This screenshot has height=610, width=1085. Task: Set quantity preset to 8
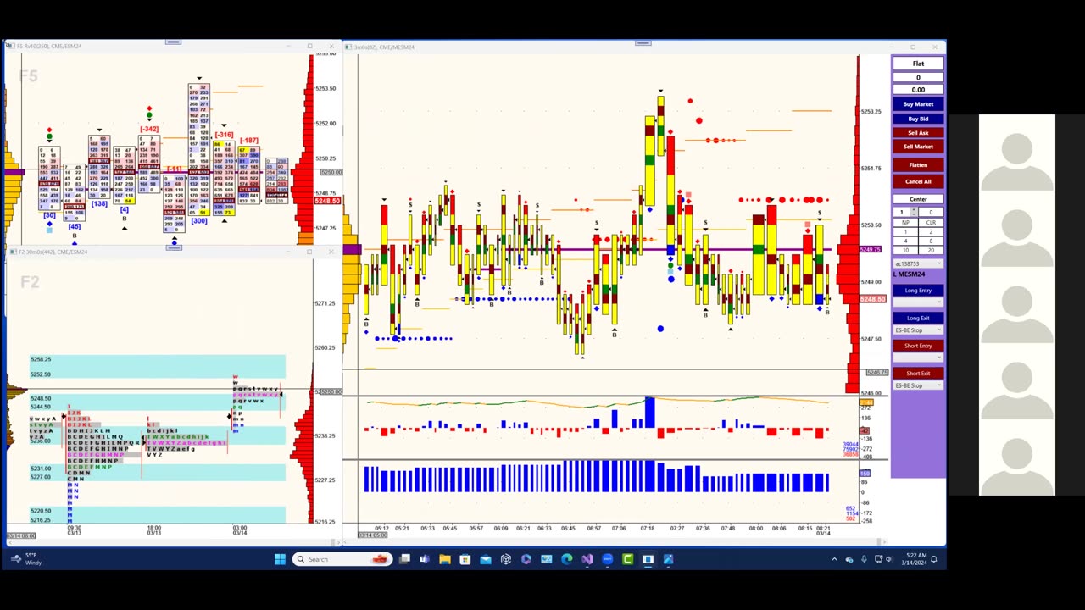(x=931, y=241)
